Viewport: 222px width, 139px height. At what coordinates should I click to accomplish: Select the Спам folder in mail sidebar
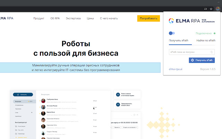click(17, 113)
